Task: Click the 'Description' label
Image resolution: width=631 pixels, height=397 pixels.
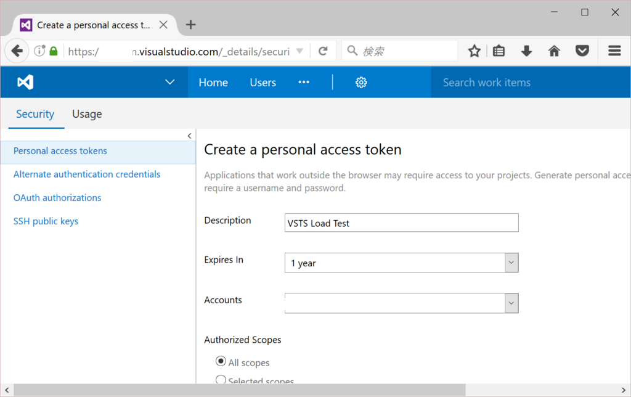Action: click(x=227, y=220)
